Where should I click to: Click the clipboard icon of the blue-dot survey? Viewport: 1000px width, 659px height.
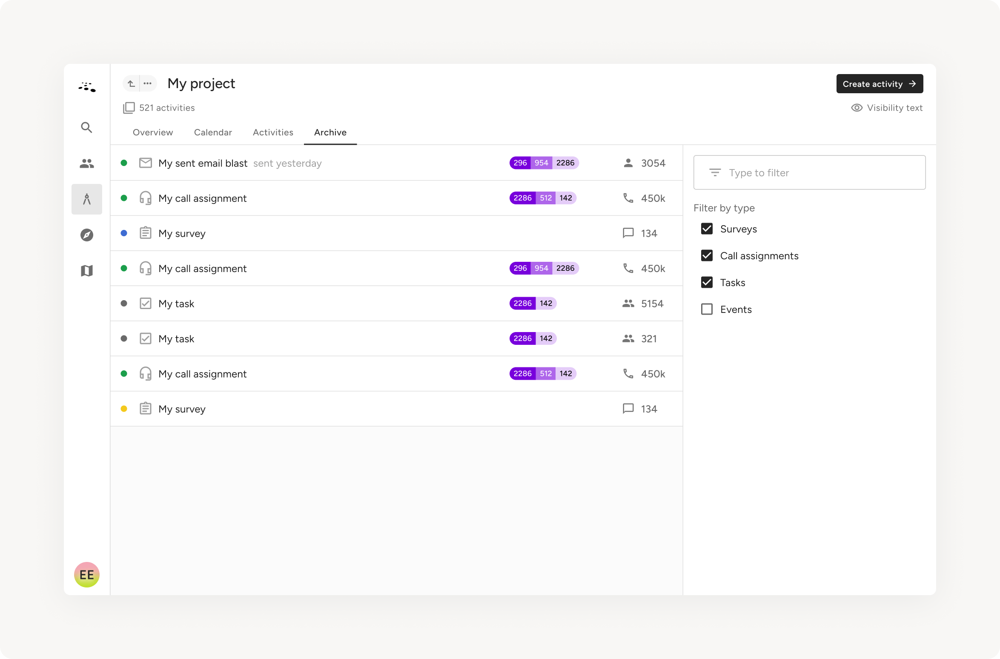pos(145,233)
